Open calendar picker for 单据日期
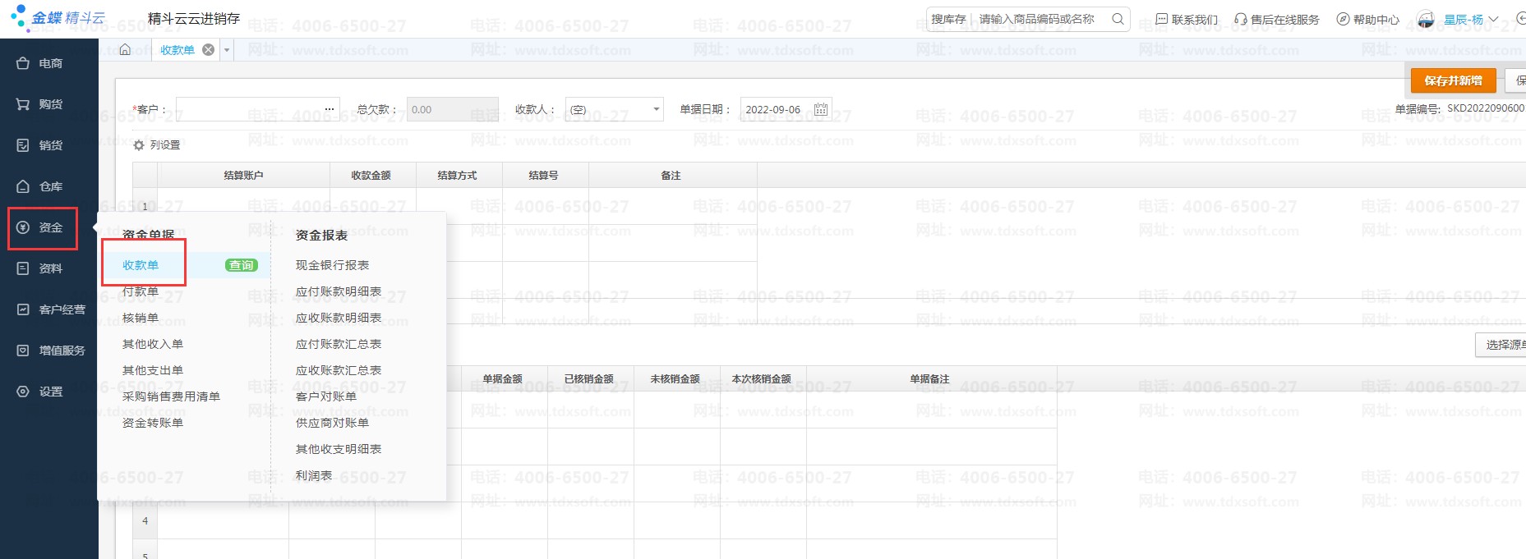Image resolution: width=1526 pixels, height=559 pixels. pyautogui.click(x=820, y=109)
